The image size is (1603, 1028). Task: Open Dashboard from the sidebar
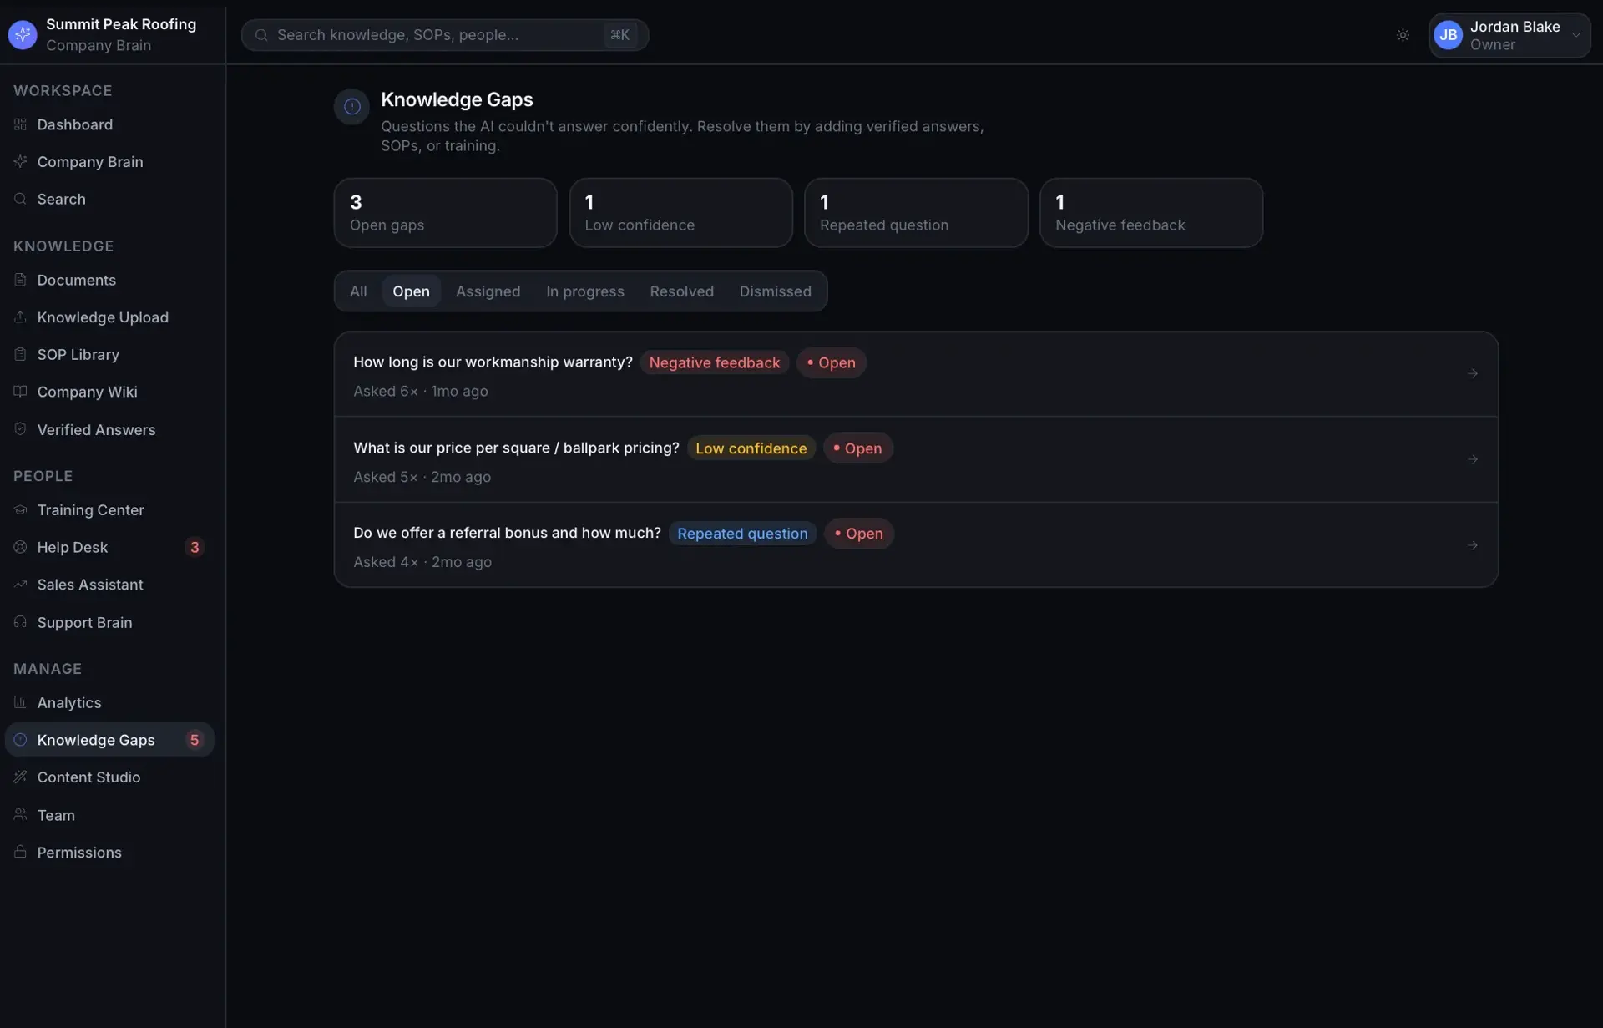pyautogui.click(x=109, y=124)
